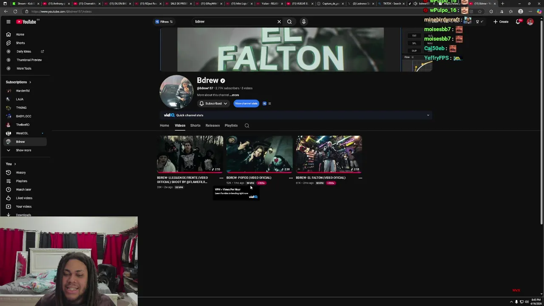Image resolution: width=544 pixels, height=306 pixels.
Task: Click the BDREW- POPI30 video title
Action: [x=249, y=178]
